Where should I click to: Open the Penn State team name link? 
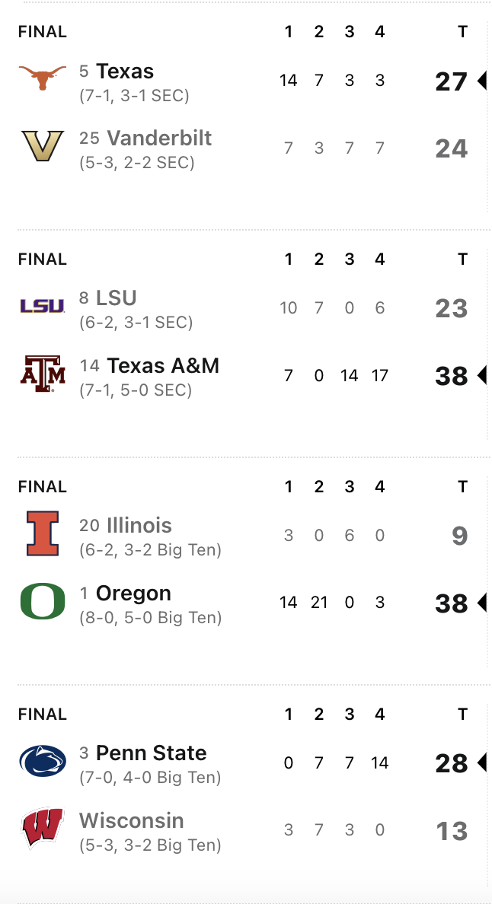pos(152,753)
